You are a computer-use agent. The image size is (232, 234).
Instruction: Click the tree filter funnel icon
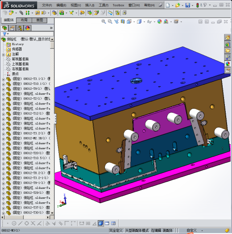5,34
